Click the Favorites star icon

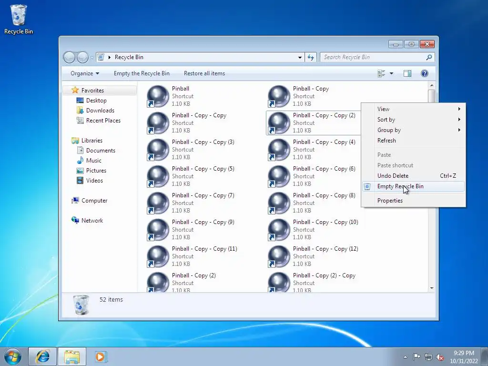tap(75, 90)
